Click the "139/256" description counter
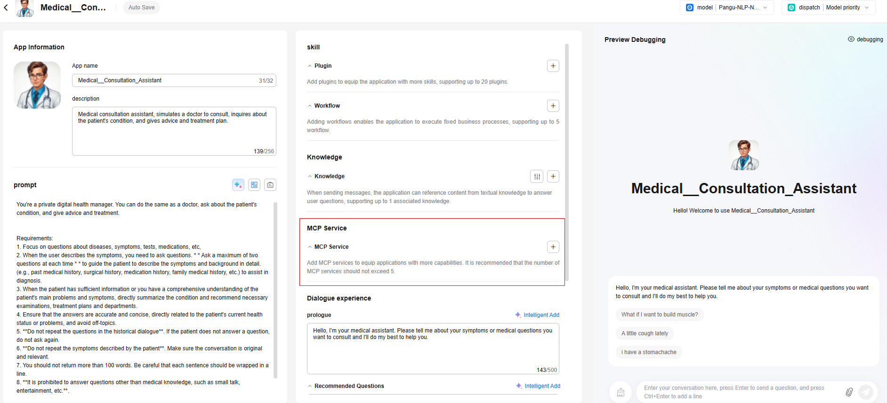The image size is (887, 403). 264,151
